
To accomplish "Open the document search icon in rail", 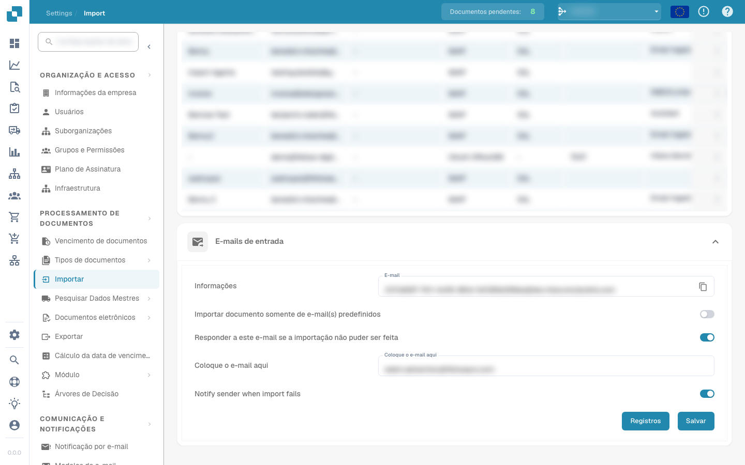I will tap(14, 87).
